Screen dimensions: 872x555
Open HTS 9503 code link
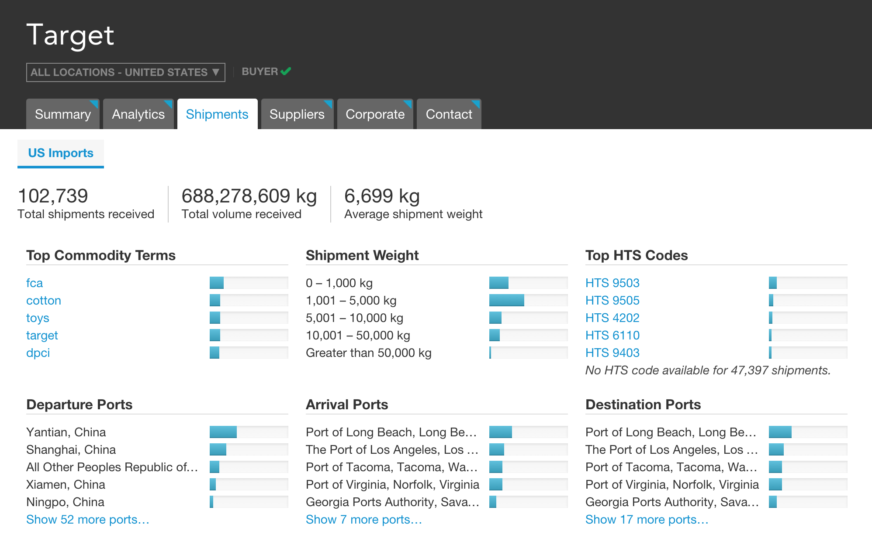click(x=612, y=283)
